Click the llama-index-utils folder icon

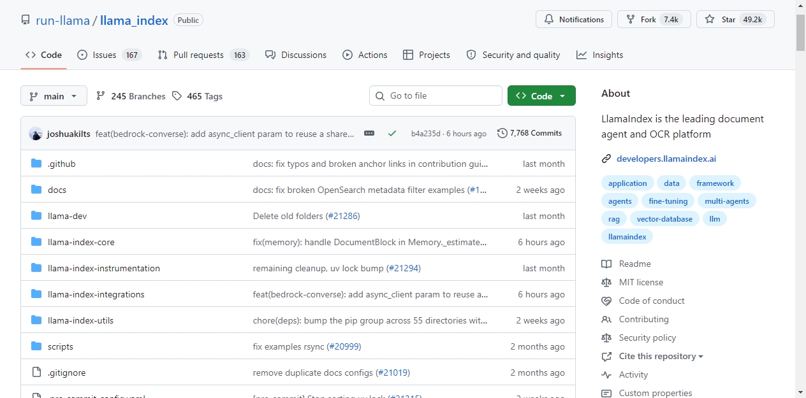click(36, 320)
